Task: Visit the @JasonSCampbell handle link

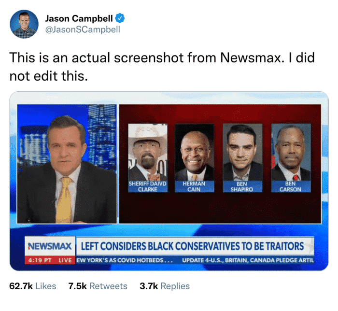Action: coord(83,29)
